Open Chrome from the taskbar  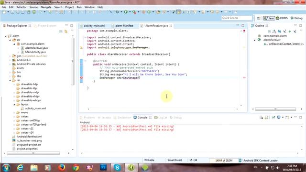[76, 167]
